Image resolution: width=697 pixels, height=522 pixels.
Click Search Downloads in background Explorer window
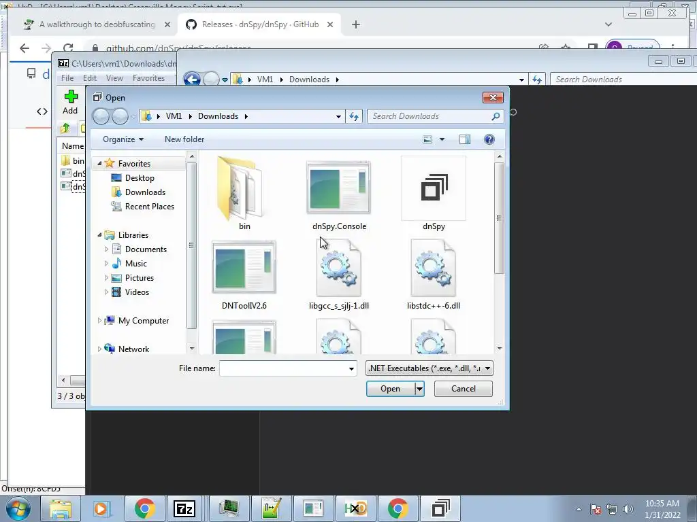pyautogui.click(x=623, y=80)
